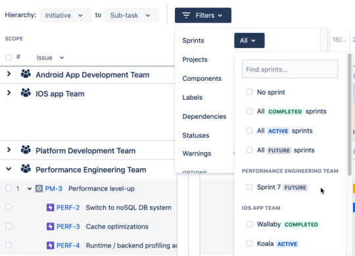The height and width of the screenshot is (256, 355).
Task: Open the Filters dropdown button
Action: 203,15
